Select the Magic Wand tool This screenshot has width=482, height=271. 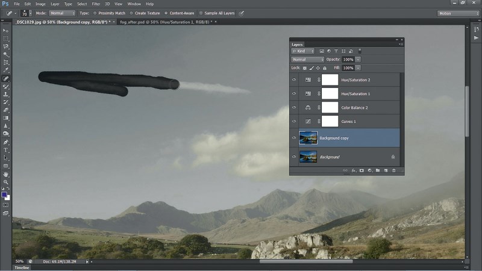click(x=5, y=55)
